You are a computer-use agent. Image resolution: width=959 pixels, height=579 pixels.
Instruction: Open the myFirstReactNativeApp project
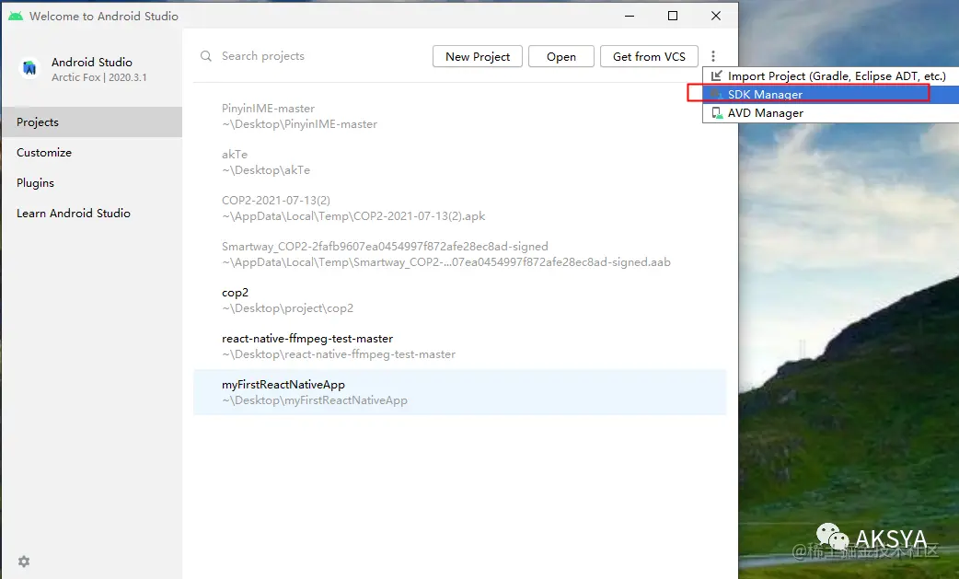[x=460, y=392]
